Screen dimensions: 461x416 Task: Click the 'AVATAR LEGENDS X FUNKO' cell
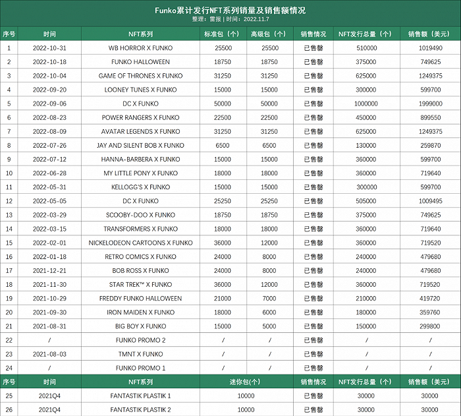(x=140, y=131)
